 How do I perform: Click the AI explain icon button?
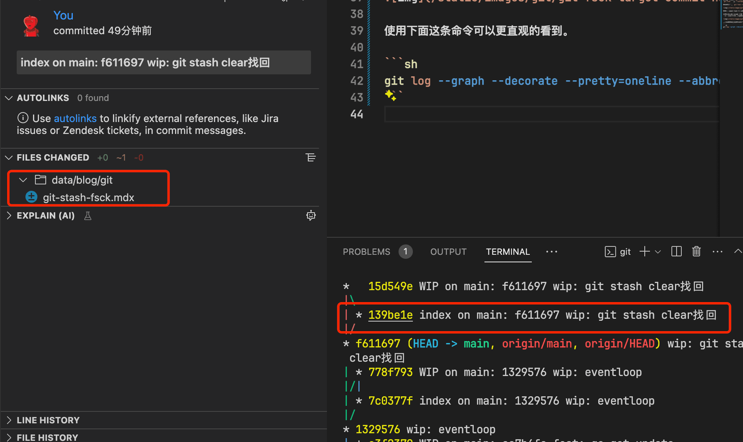tap(311, 215)
